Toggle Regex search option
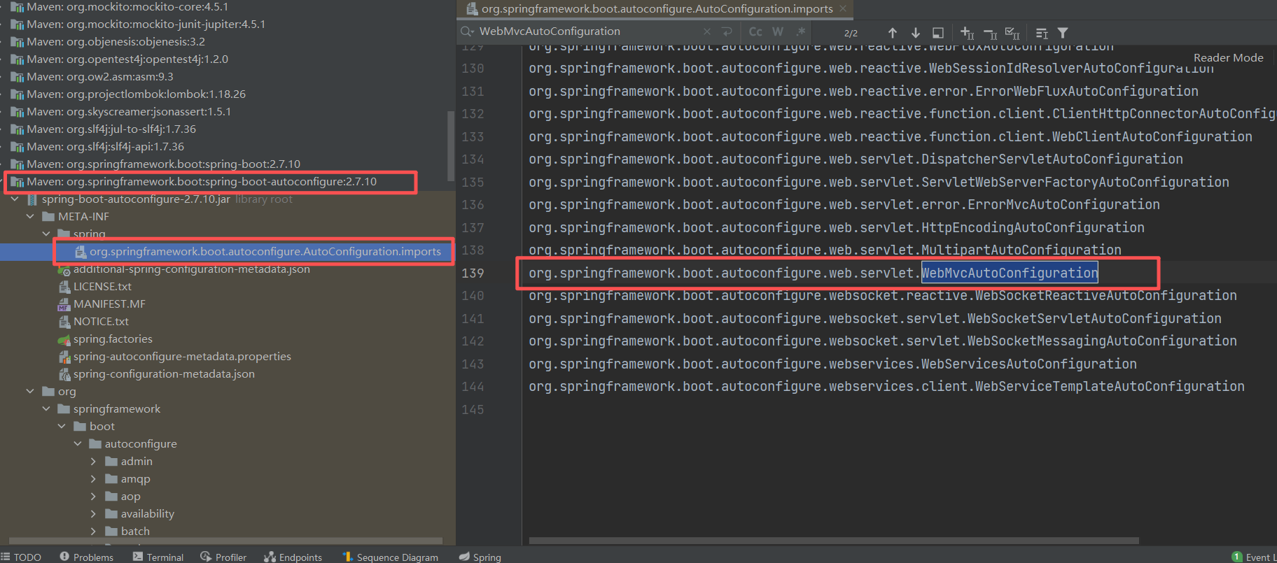Viewport: 1277px width, 563px height. click(x=800, y=31)
